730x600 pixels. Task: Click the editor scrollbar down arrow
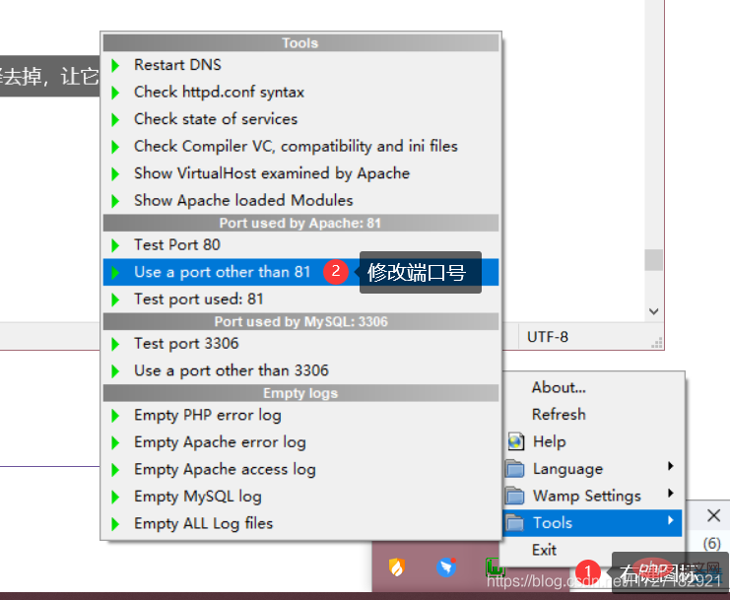click(653, 311)
